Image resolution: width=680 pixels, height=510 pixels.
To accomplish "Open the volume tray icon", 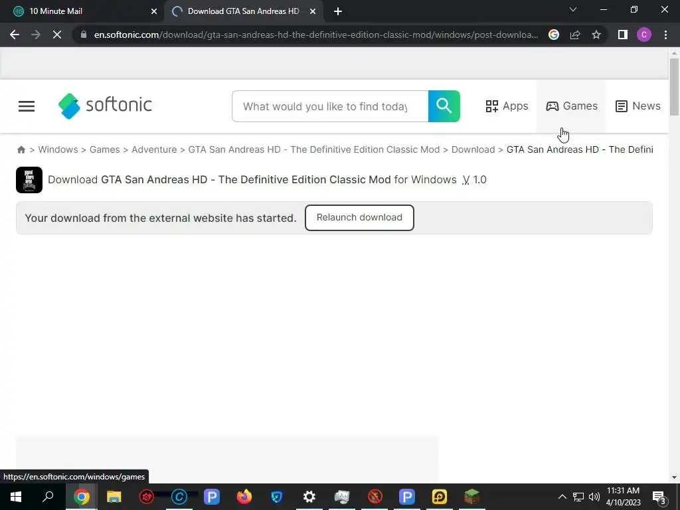I will pos(594,497).
